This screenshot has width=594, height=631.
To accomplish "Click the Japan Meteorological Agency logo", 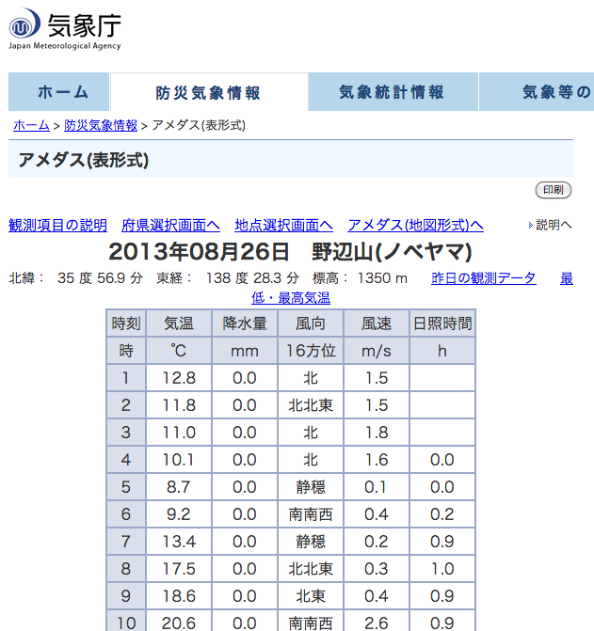I will [x=65, y=29].
